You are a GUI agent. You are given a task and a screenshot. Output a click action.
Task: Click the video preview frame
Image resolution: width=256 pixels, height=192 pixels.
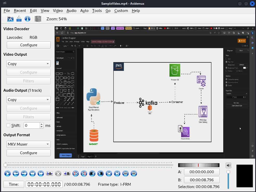point(155,92)
